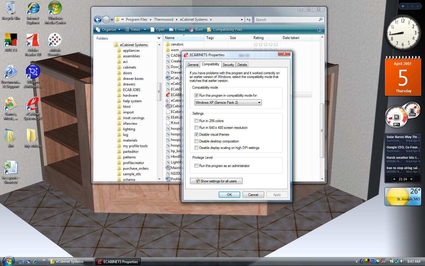
Task: Open the Recycle Bin desktop icon
Action: pos(11,11)
